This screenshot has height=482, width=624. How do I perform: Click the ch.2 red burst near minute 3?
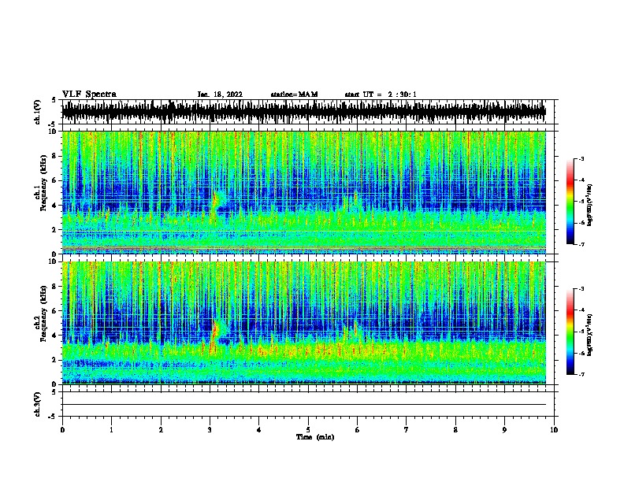[215, 331]
